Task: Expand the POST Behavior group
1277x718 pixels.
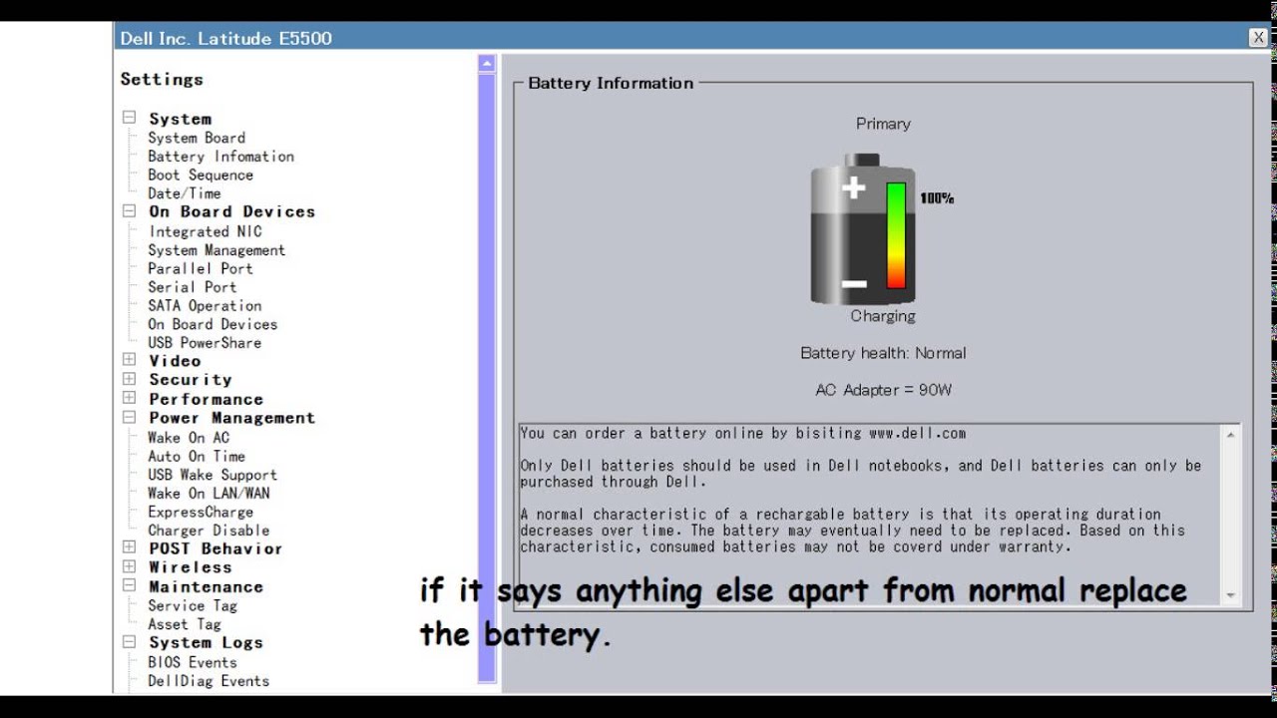Action: 129,547
